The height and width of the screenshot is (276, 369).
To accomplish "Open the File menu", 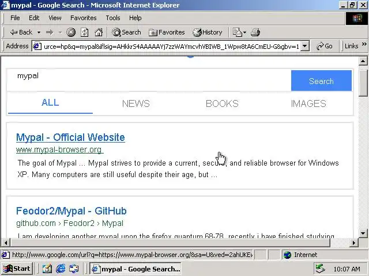I will tap(15, 18).
